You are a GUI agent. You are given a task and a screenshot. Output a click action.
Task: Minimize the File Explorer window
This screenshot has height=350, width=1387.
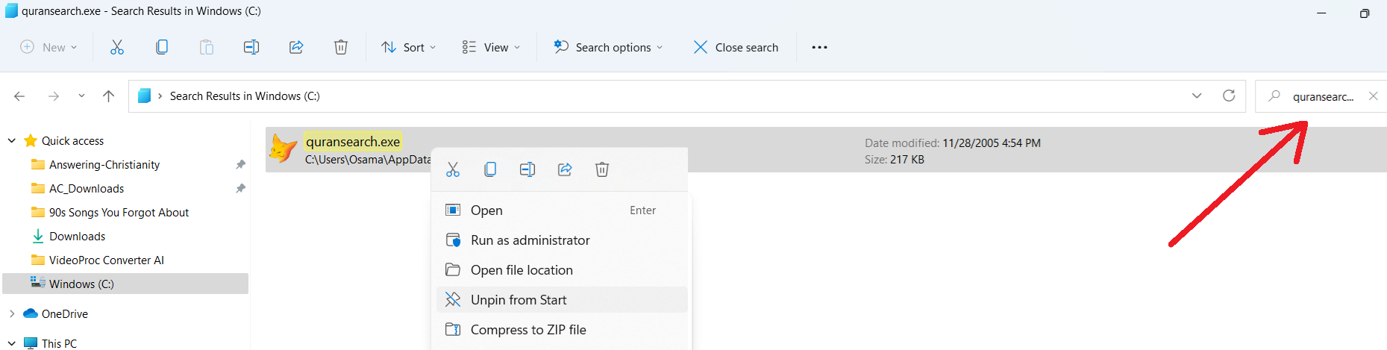tap(1321, 13)
